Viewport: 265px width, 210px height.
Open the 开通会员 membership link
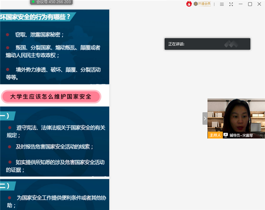(205, 4)
